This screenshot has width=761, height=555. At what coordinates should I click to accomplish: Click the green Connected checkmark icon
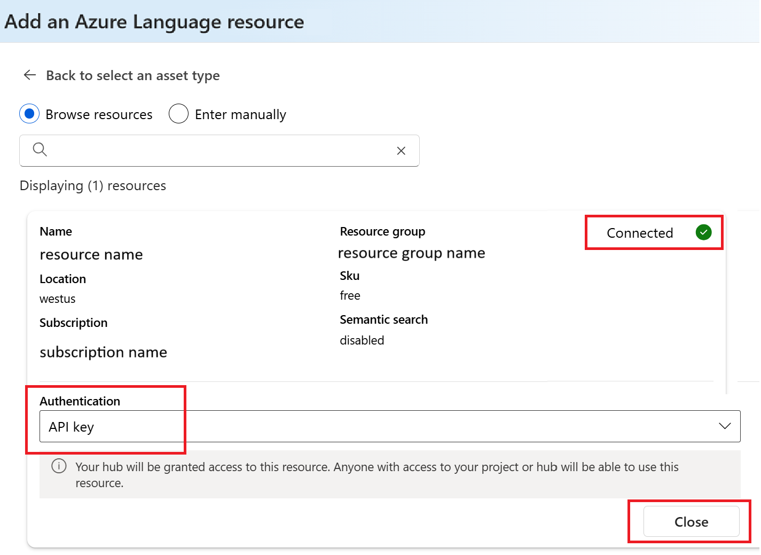[x=703, y=232]
